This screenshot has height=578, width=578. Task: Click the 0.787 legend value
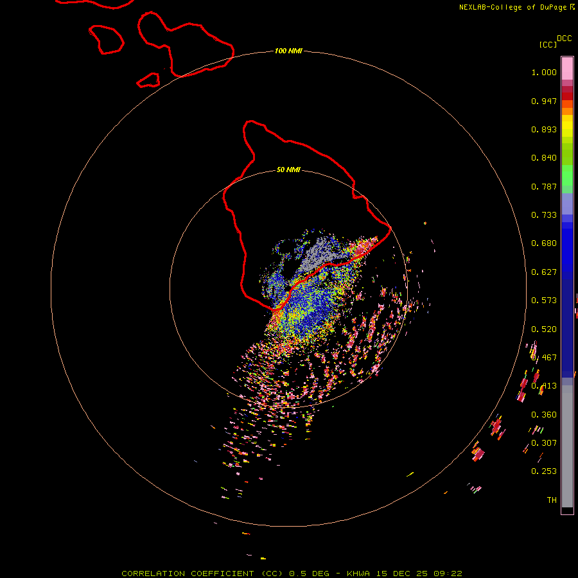[x=544, y=186]
